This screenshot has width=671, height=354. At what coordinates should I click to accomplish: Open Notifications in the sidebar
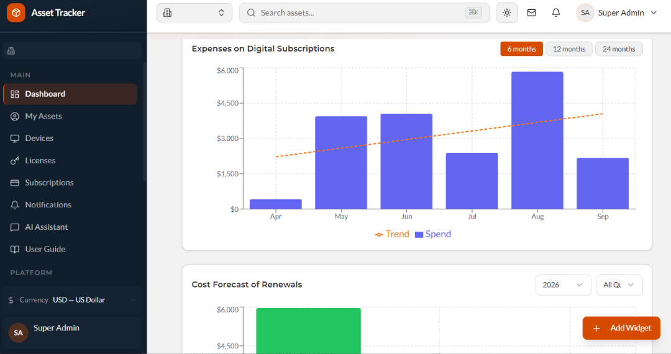click(70, 205)
